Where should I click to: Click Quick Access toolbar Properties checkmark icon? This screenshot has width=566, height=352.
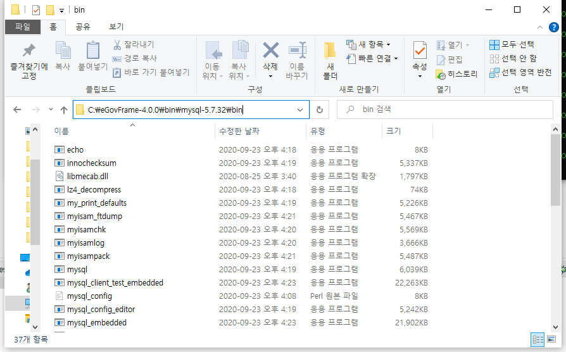point(36,9)
